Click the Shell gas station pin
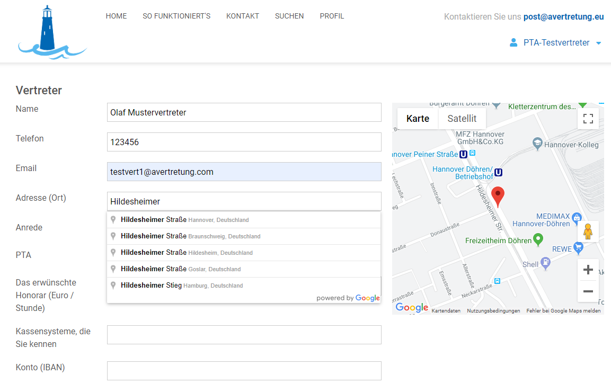 pyautogui.click(x=545, y=263)
